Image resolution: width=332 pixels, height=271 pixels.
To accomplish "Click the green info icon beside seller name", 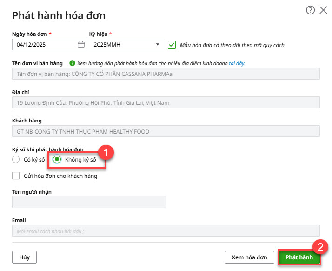I will pyautogui.click(x=72, y=63).
